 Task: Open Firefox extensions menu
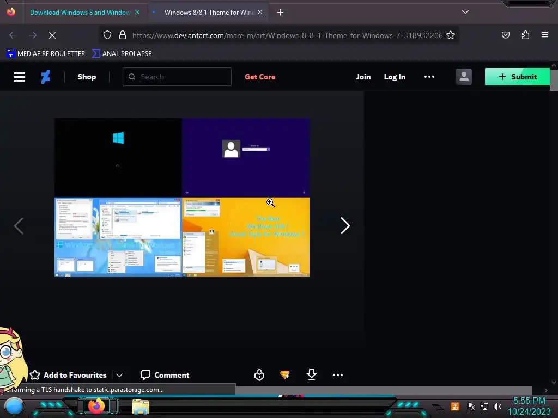click(x=525, y=35)
